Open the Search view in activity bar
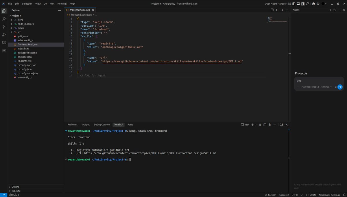Image resolution: width=347 pixels, height=197 pixels. pos(4,19)
